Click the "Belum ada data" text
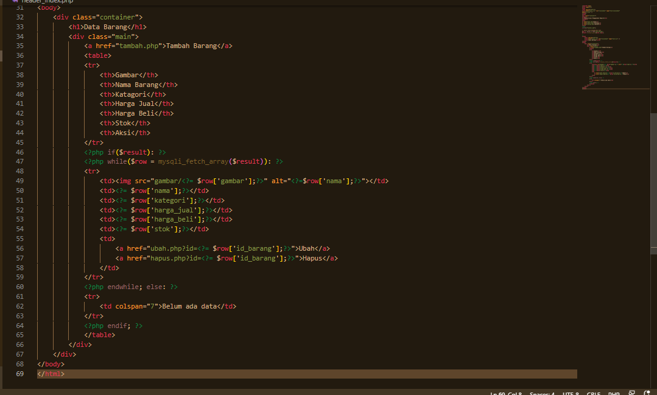657x395 pixels. click(x=189, y=306)
